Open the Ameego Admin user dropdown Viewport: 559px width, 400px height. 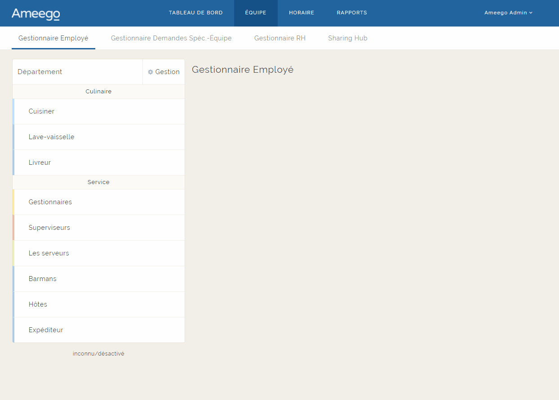tap(508, 13)
